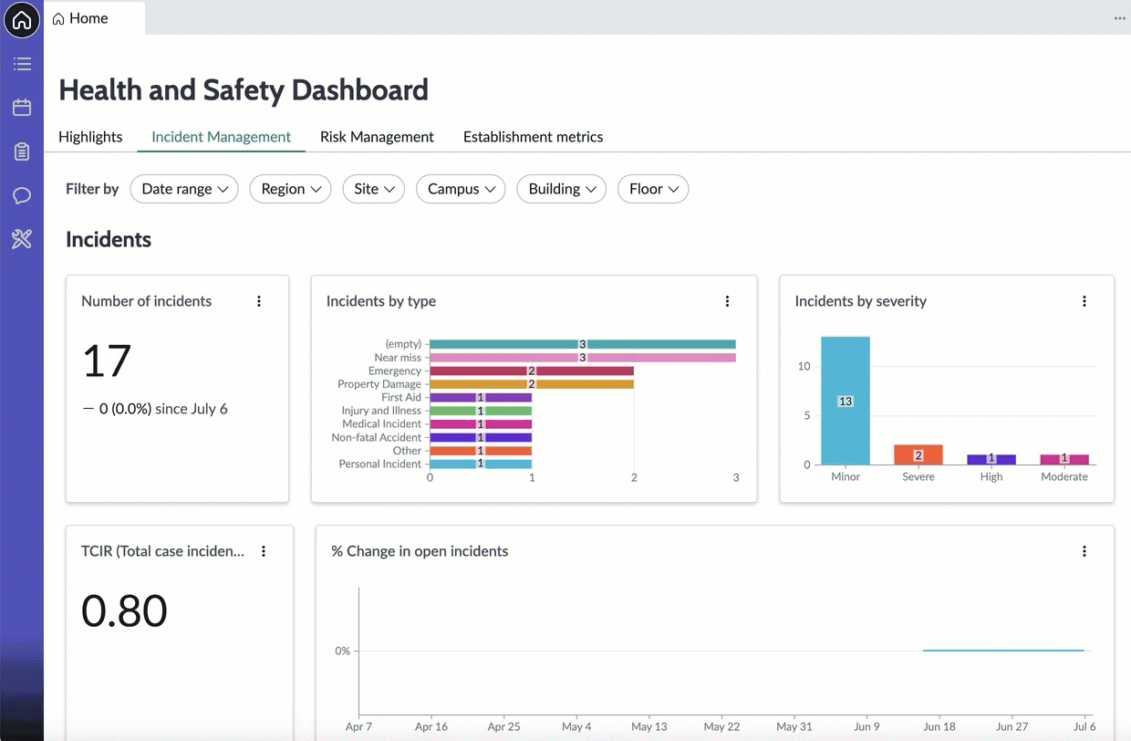The height and width of the screenshot is (741, 1131).
Task: Click the Near miss bar
Action: (583, 358)
